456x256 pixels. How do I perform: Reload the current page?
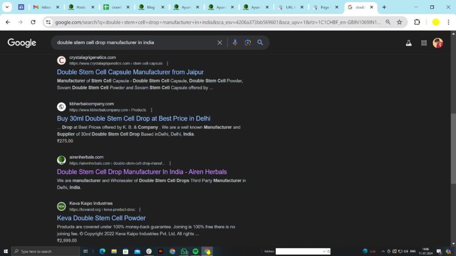pos(33,22)
